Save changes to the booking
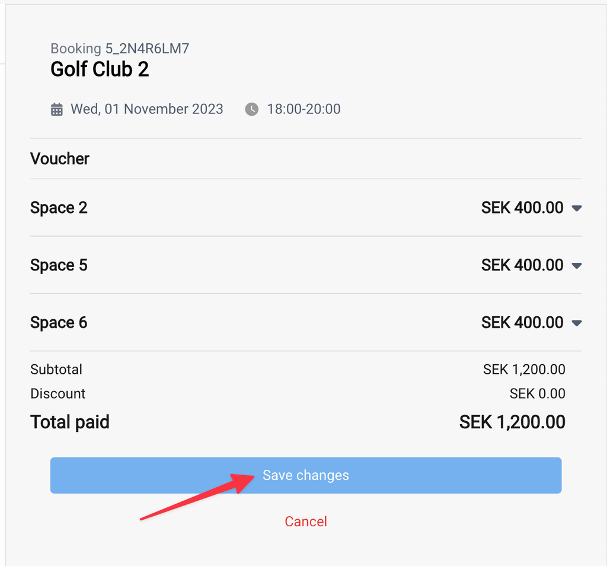 tap(306, 475)
